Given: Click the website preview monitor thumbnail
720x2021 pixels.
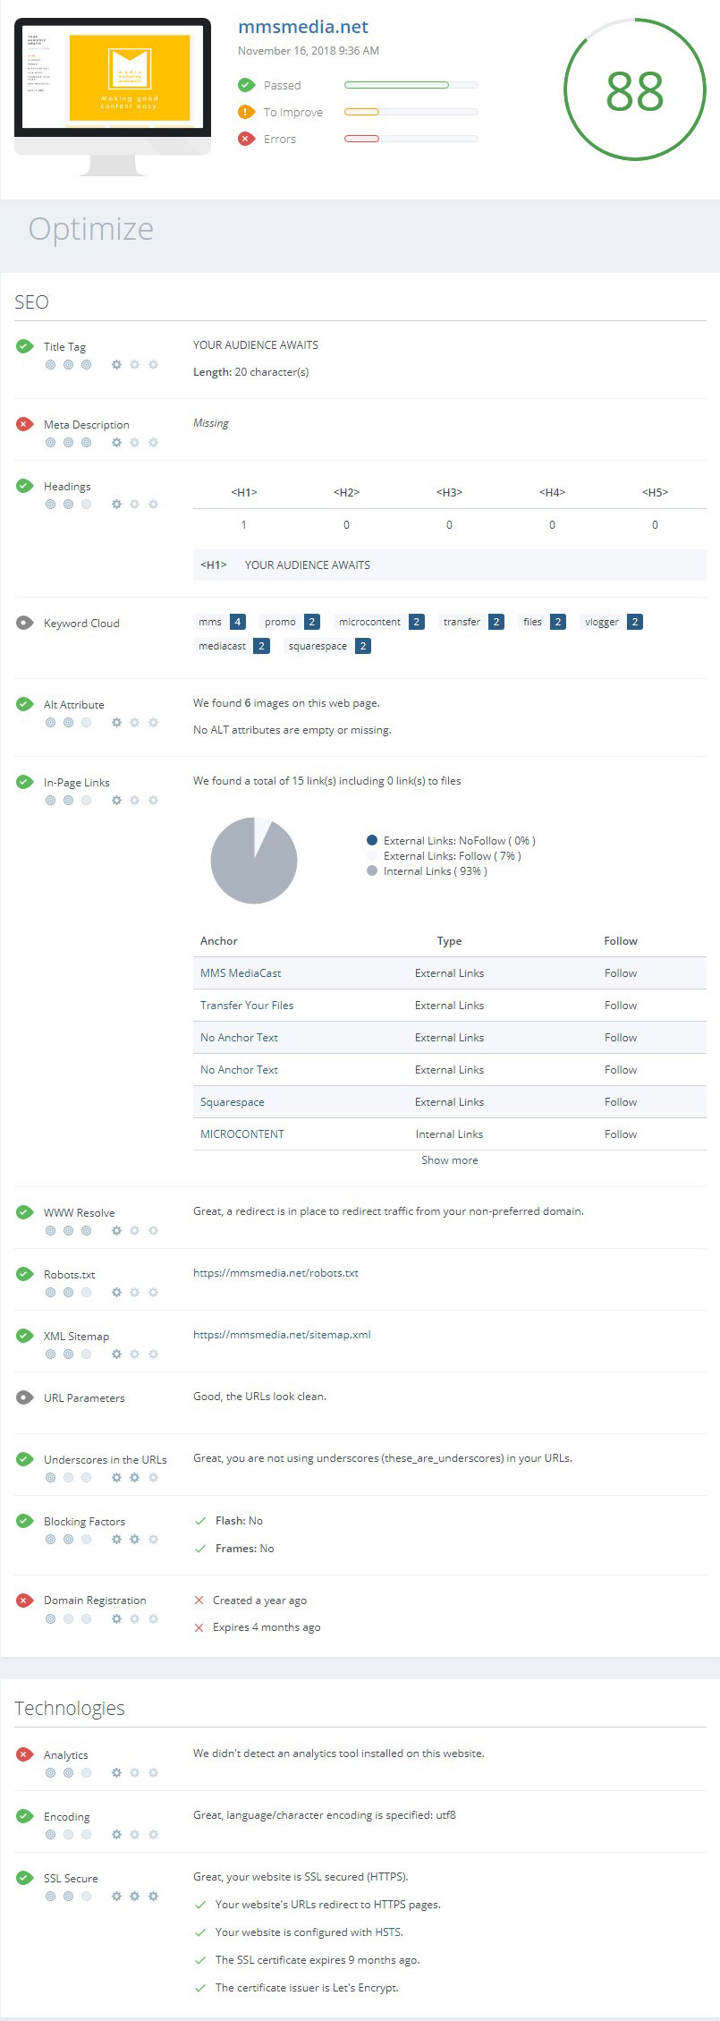Looking at the screenshot, I should click(x=113, y=97).
